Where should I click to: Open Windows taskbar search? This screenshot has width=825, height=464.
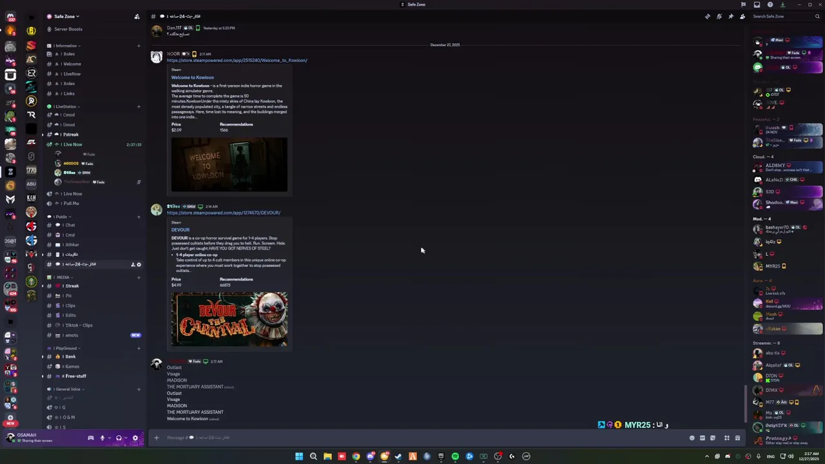click(x=313, y=456)
